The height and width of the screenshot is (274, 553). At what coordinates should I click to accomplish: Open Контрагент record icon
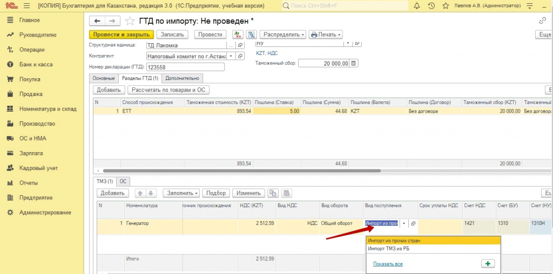coord(240,56)
